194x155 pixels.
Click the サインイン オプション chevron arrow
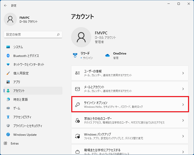[183, 105]
